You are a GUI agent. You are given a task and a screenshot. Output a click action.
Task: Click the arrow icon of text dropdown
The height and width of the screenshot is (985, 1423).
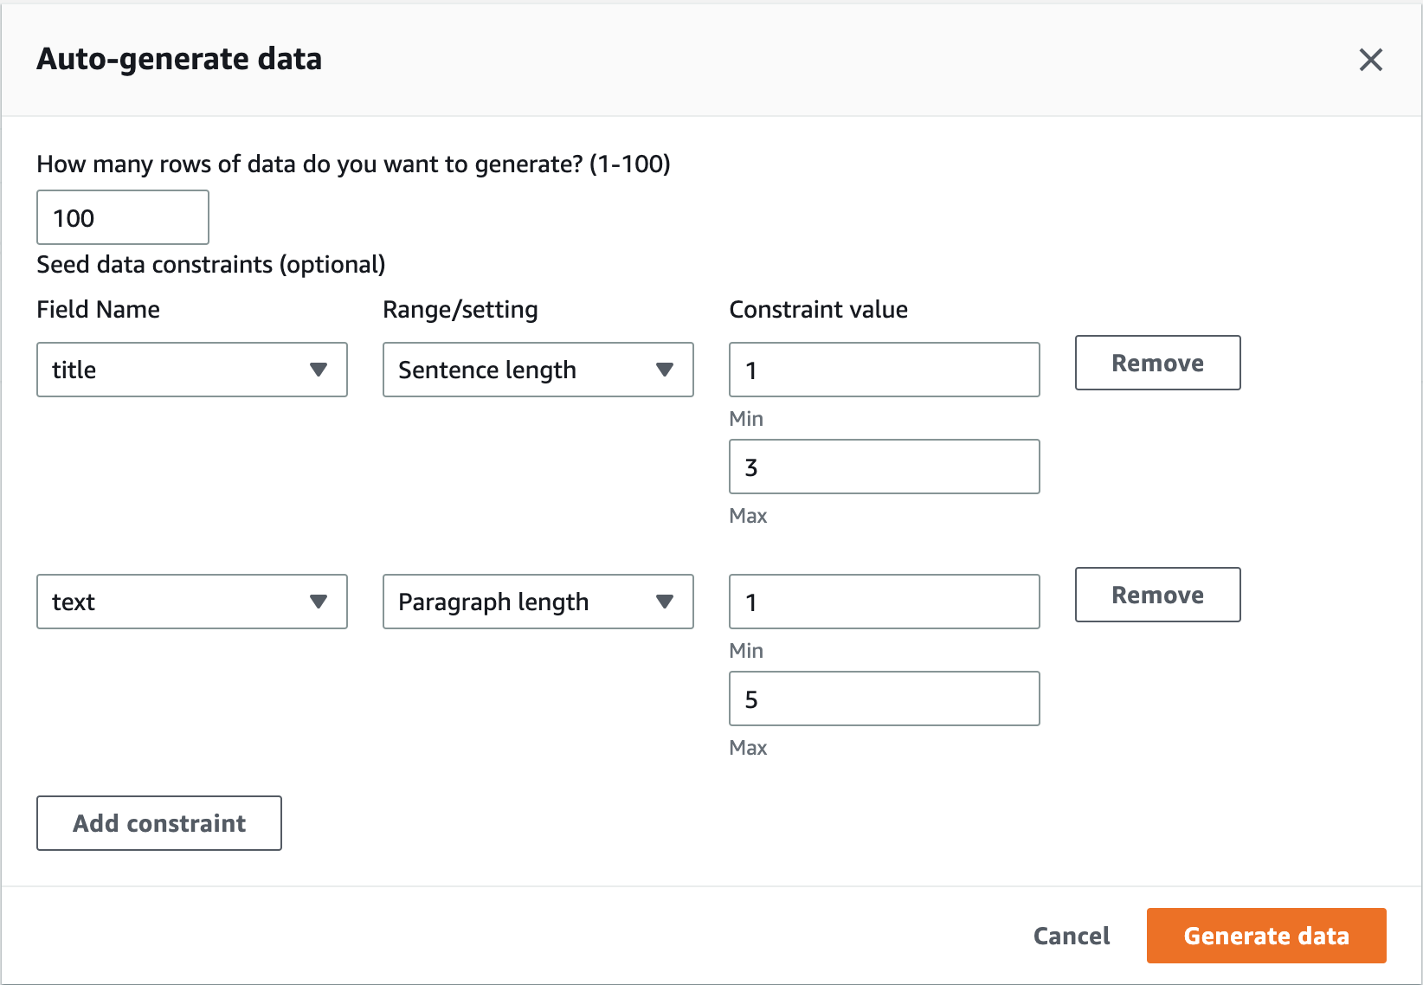coord(319,602)
